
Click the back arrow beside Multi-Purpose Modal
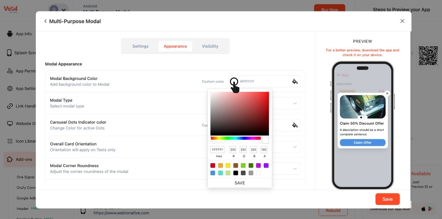(x=45, y=21)
